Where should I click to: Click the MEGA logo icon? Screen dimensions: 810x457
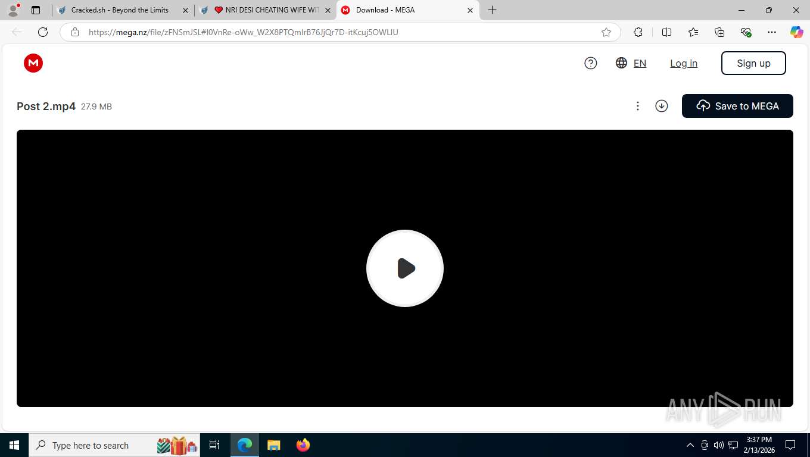point(33,63)
